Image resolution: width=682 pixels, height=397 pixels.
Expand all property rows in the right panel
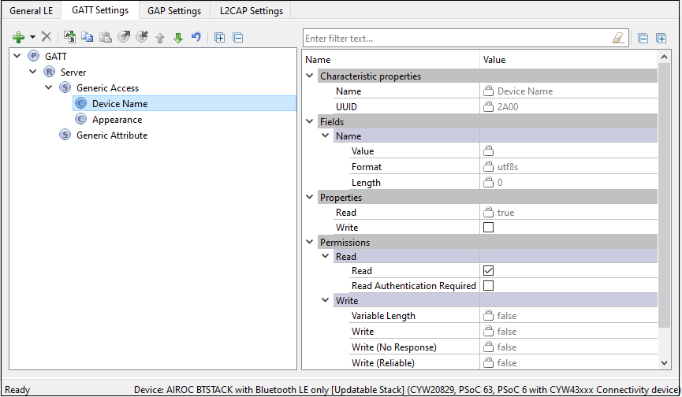click(x=661, y=38)
